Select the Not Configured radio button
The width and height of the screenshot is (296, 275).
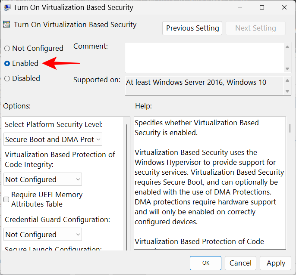pos(7,49)
